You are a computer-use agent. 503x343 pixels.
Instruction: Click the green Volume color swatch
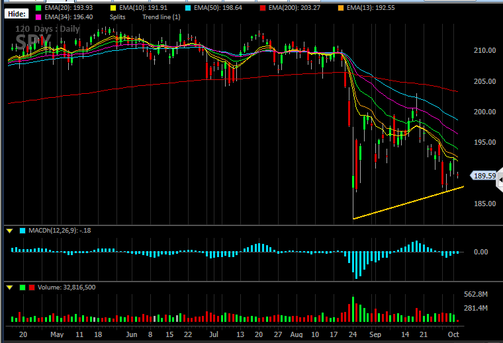click(x=23, y=287)
